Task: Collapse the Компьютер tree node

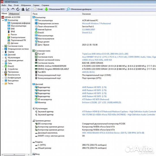Action: 3,20
